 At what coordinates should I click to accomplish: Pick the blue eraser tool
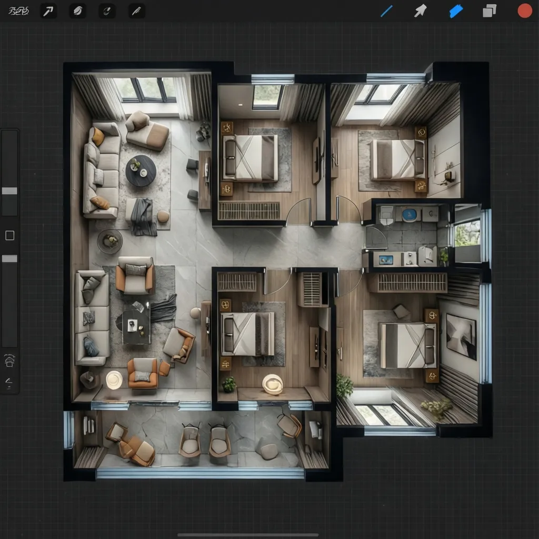click(456, 11)
